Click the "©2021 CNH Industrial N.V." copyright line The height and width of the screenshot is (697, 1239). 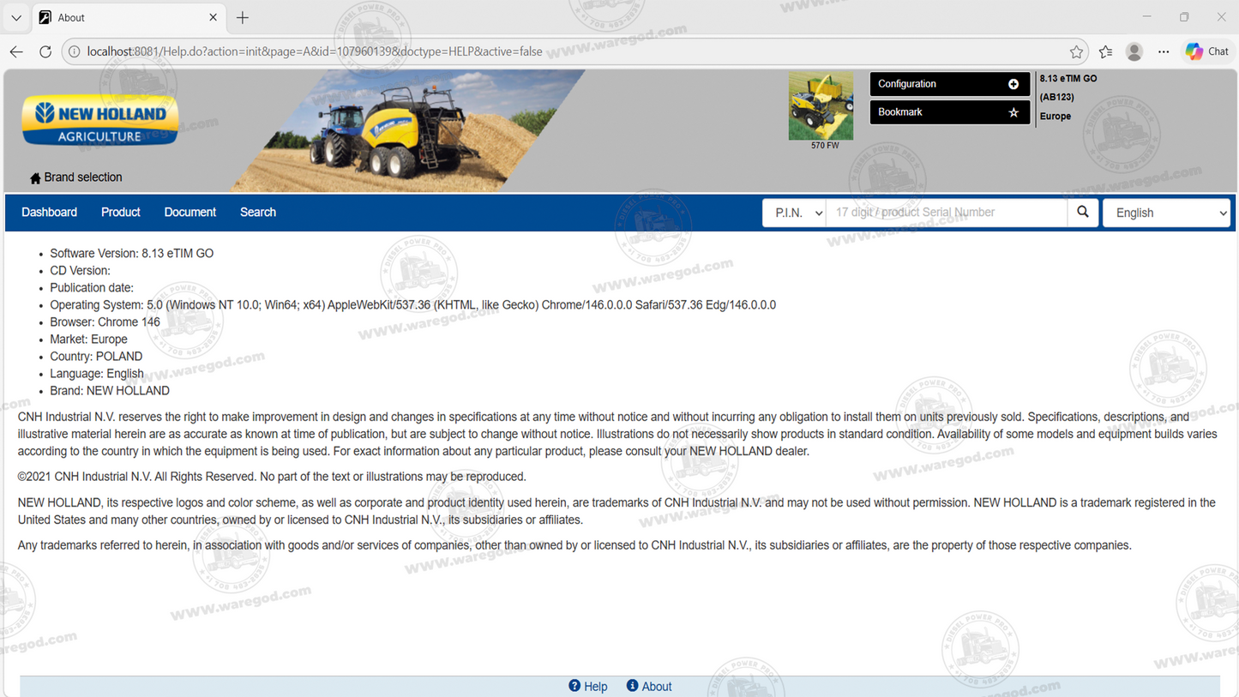pyautogui.click(x=272, y=477)
